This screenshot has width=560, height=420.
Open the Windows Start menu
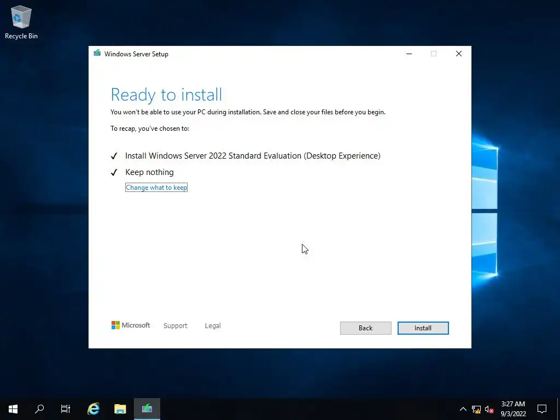tap(13, 409)
